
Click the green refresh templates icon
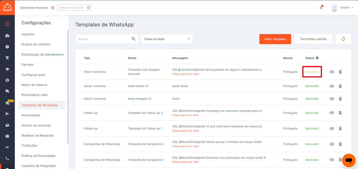coord(343,39)
